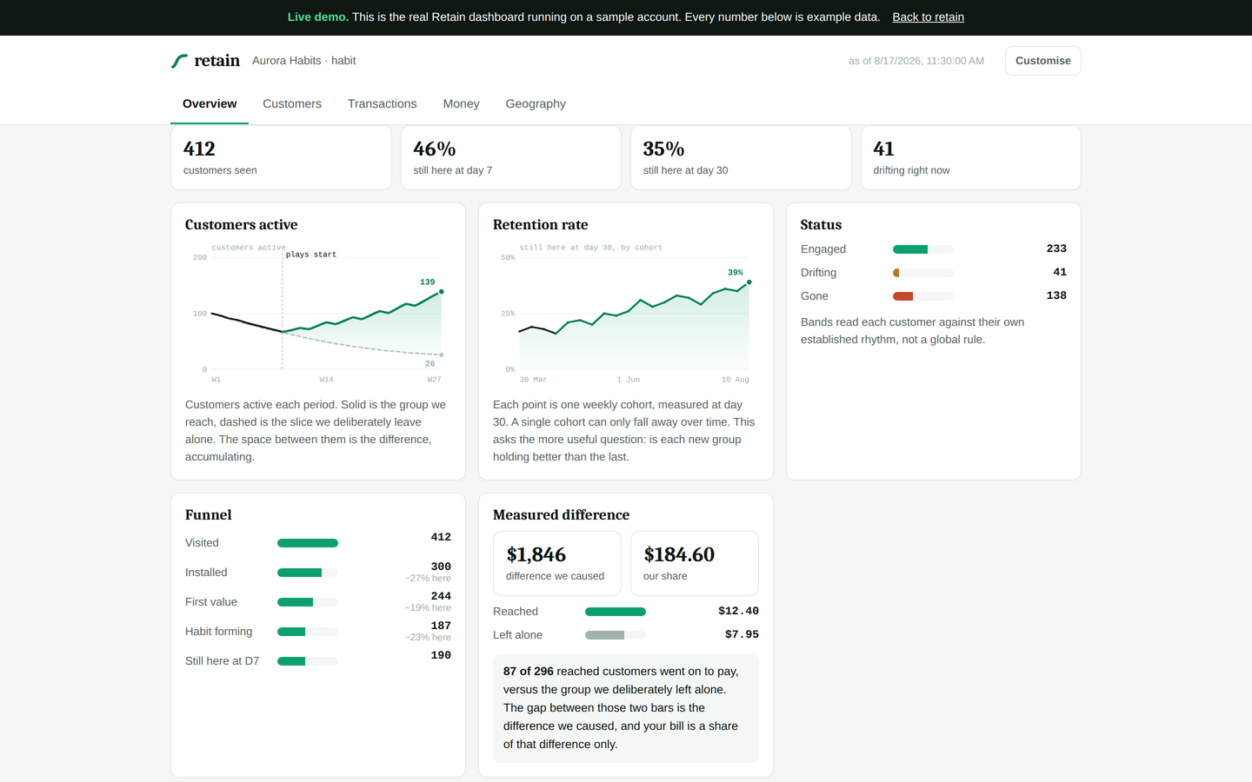
Task: Click the Aurora Habits · habit account name
Action: coord(303,61)
